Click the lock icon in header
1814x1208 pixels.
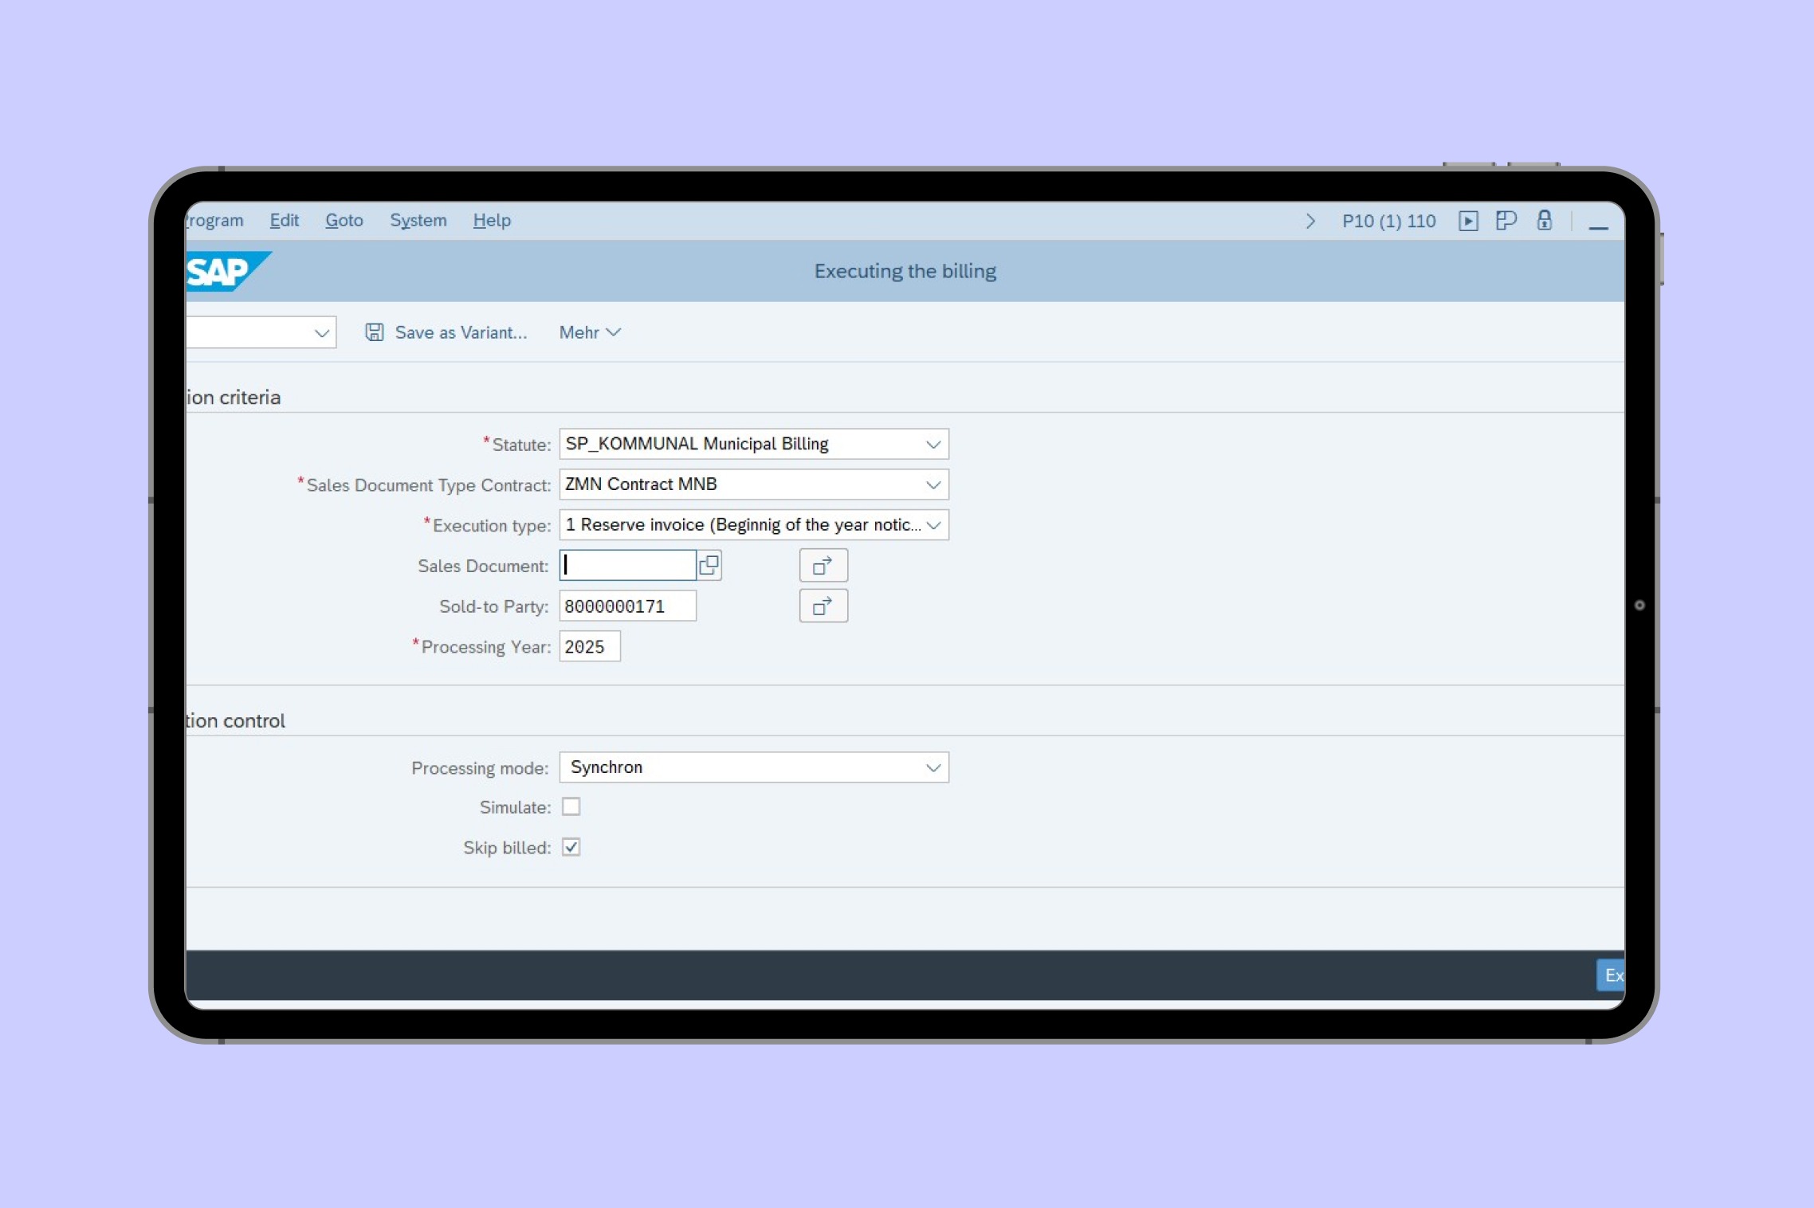tap(1544, 221)
